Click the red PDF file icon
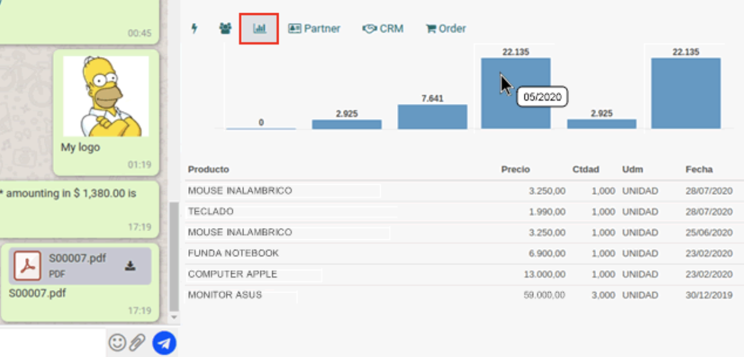 tap(28, 266)
